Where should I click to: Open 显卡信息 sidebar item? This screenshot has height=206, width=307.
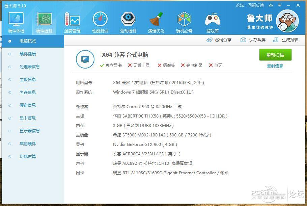pos(33,118)
